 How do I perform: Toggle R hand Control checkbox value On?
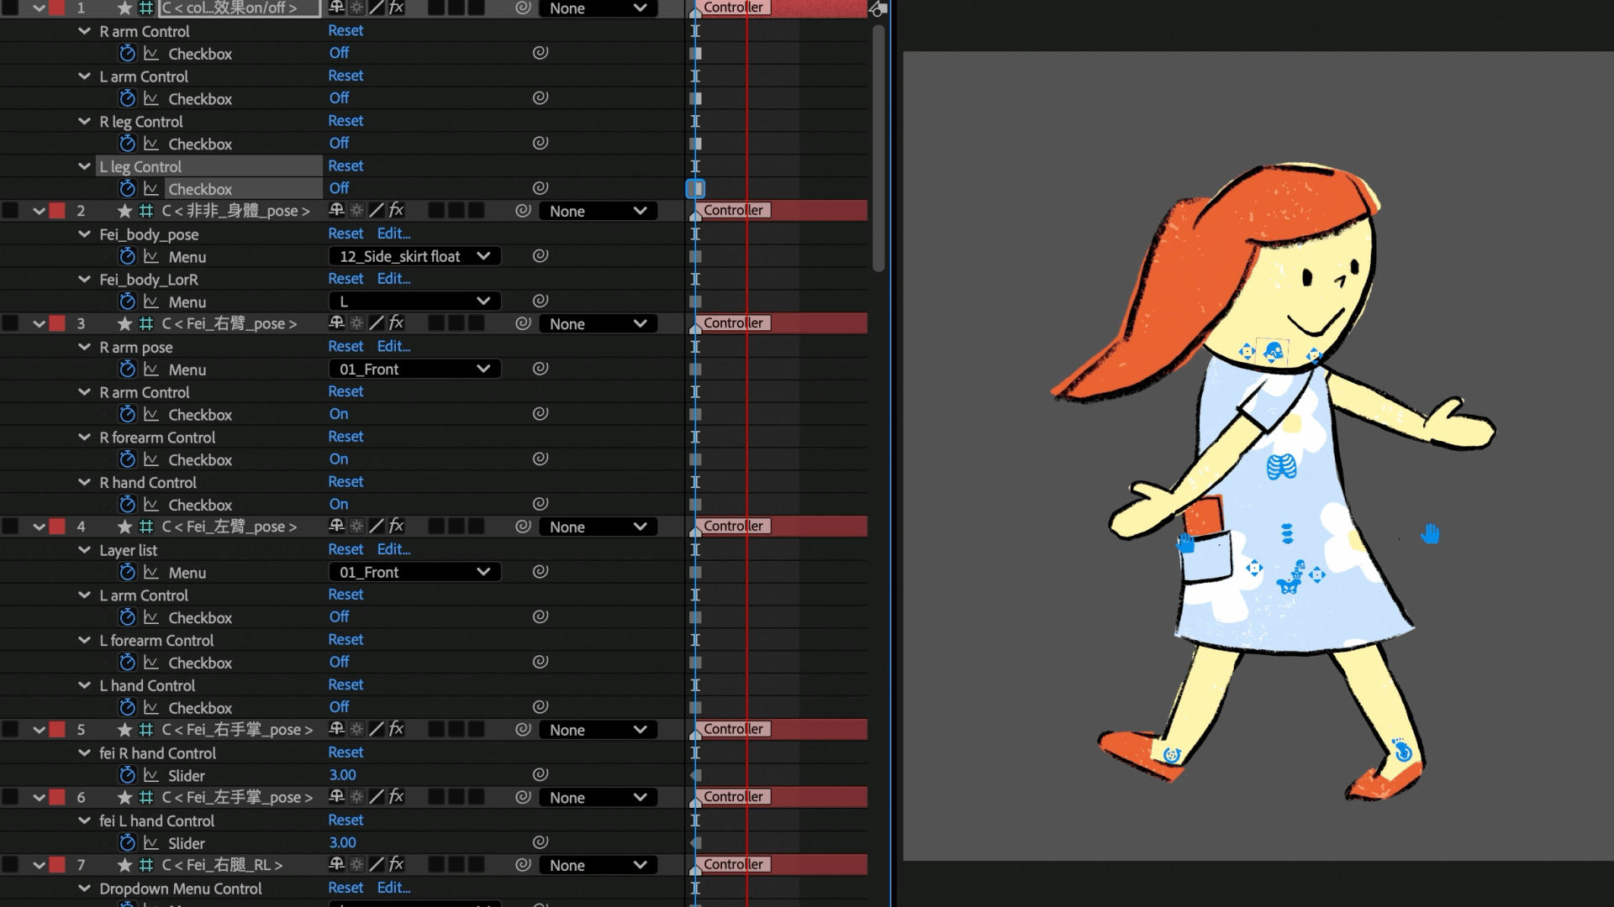click(x=339, y=505)
